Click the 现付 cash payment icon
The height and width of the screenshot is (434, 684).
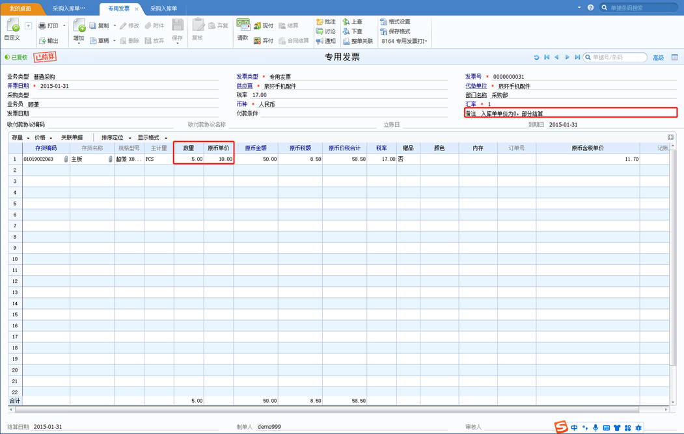coord(257,26)
